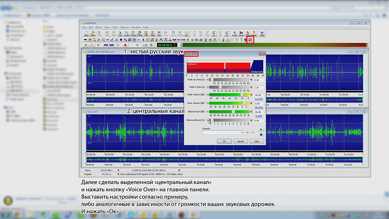Expand the Presets dropdown in Voice Over
389x219 pixels.
(242, 133)
